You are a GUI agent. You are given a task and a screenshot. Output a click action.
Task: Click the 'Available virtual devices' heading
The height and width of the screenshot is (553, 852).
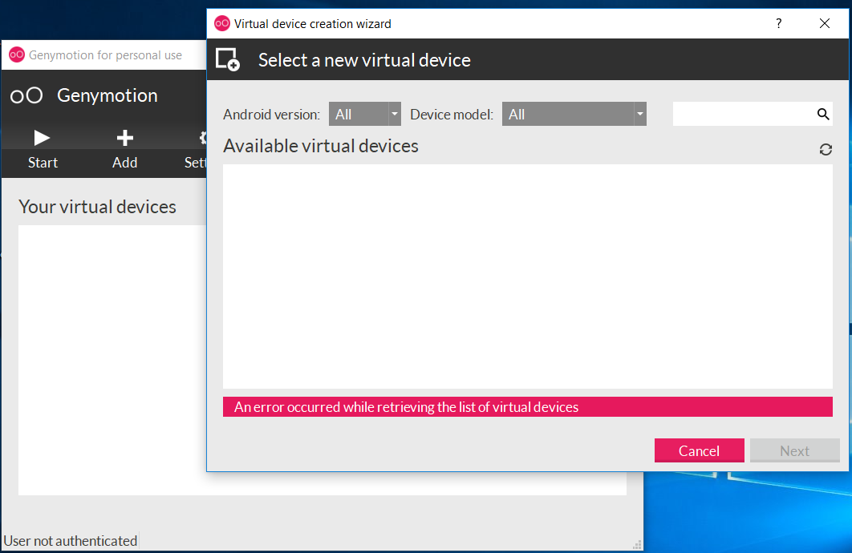click(x=321, y=146)
